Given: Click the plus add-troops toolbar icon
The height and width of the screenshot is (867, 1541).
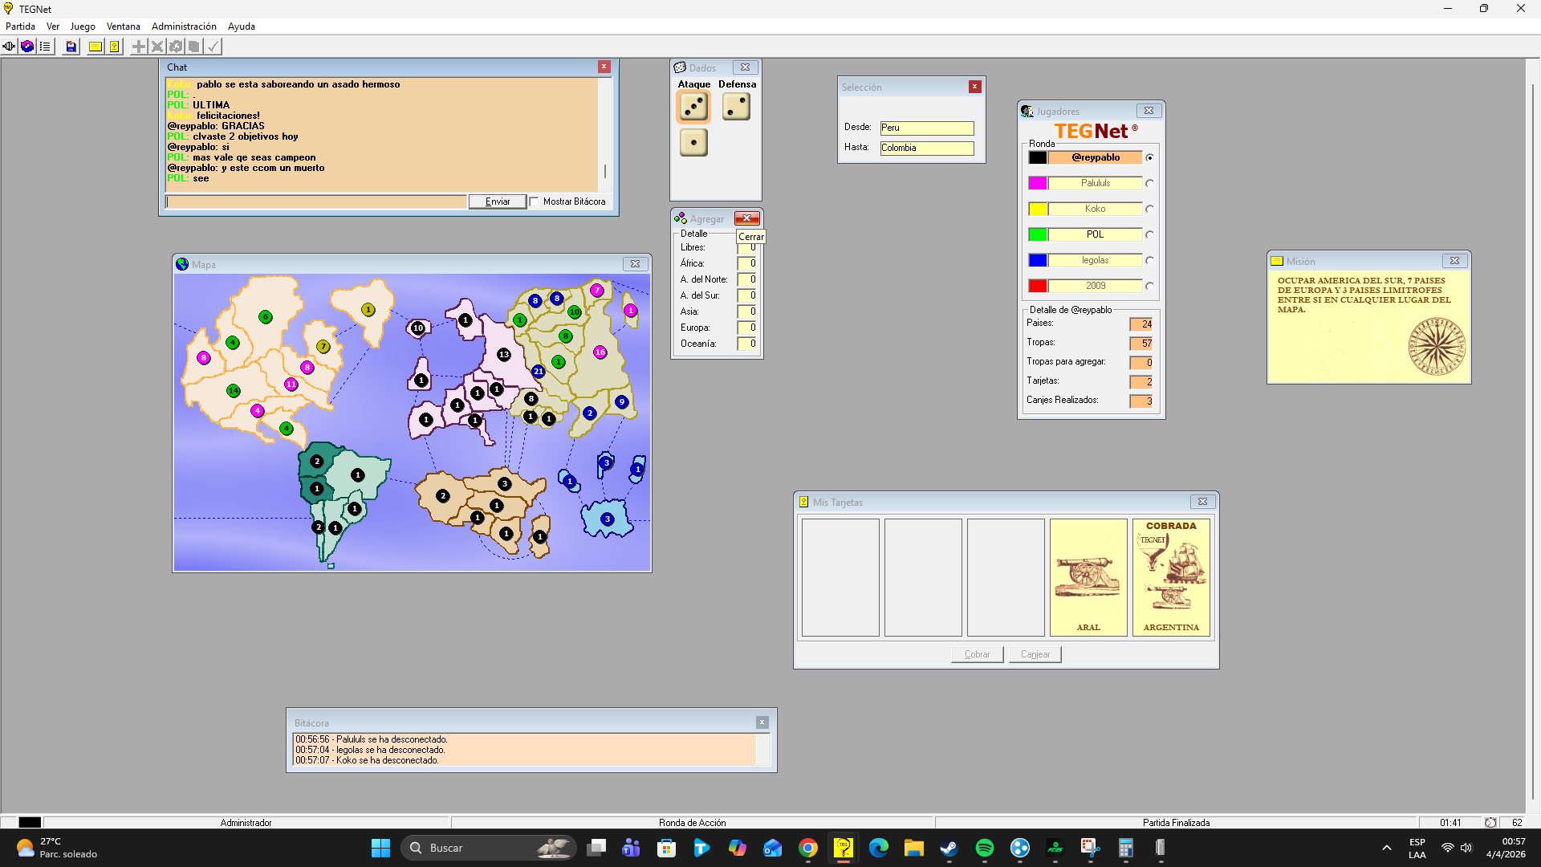Looking at the screenshot, I should click(139, 47).
